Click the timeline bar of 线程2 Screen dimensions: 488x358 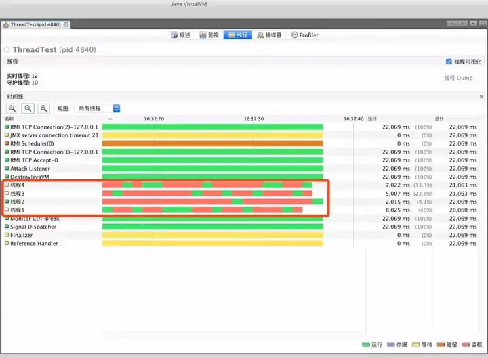[x=213, y=202]
